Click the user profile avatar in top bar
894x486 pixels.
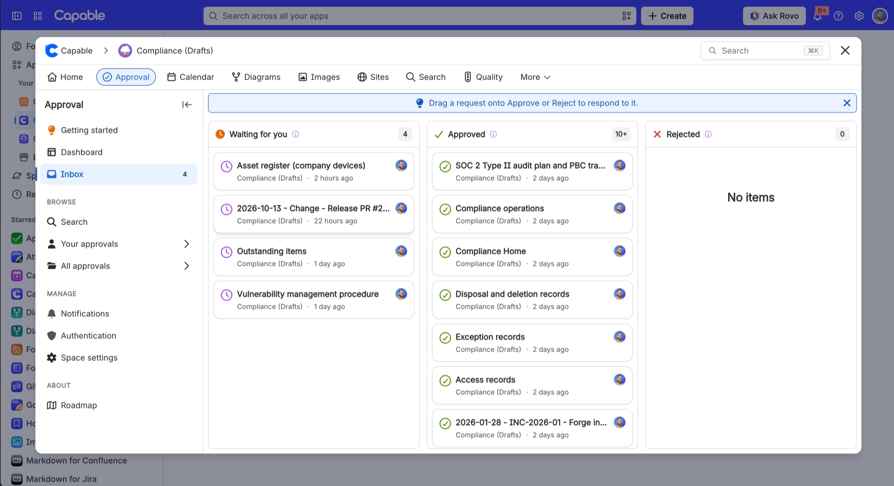pyautogui.click(x=880, y=16)
